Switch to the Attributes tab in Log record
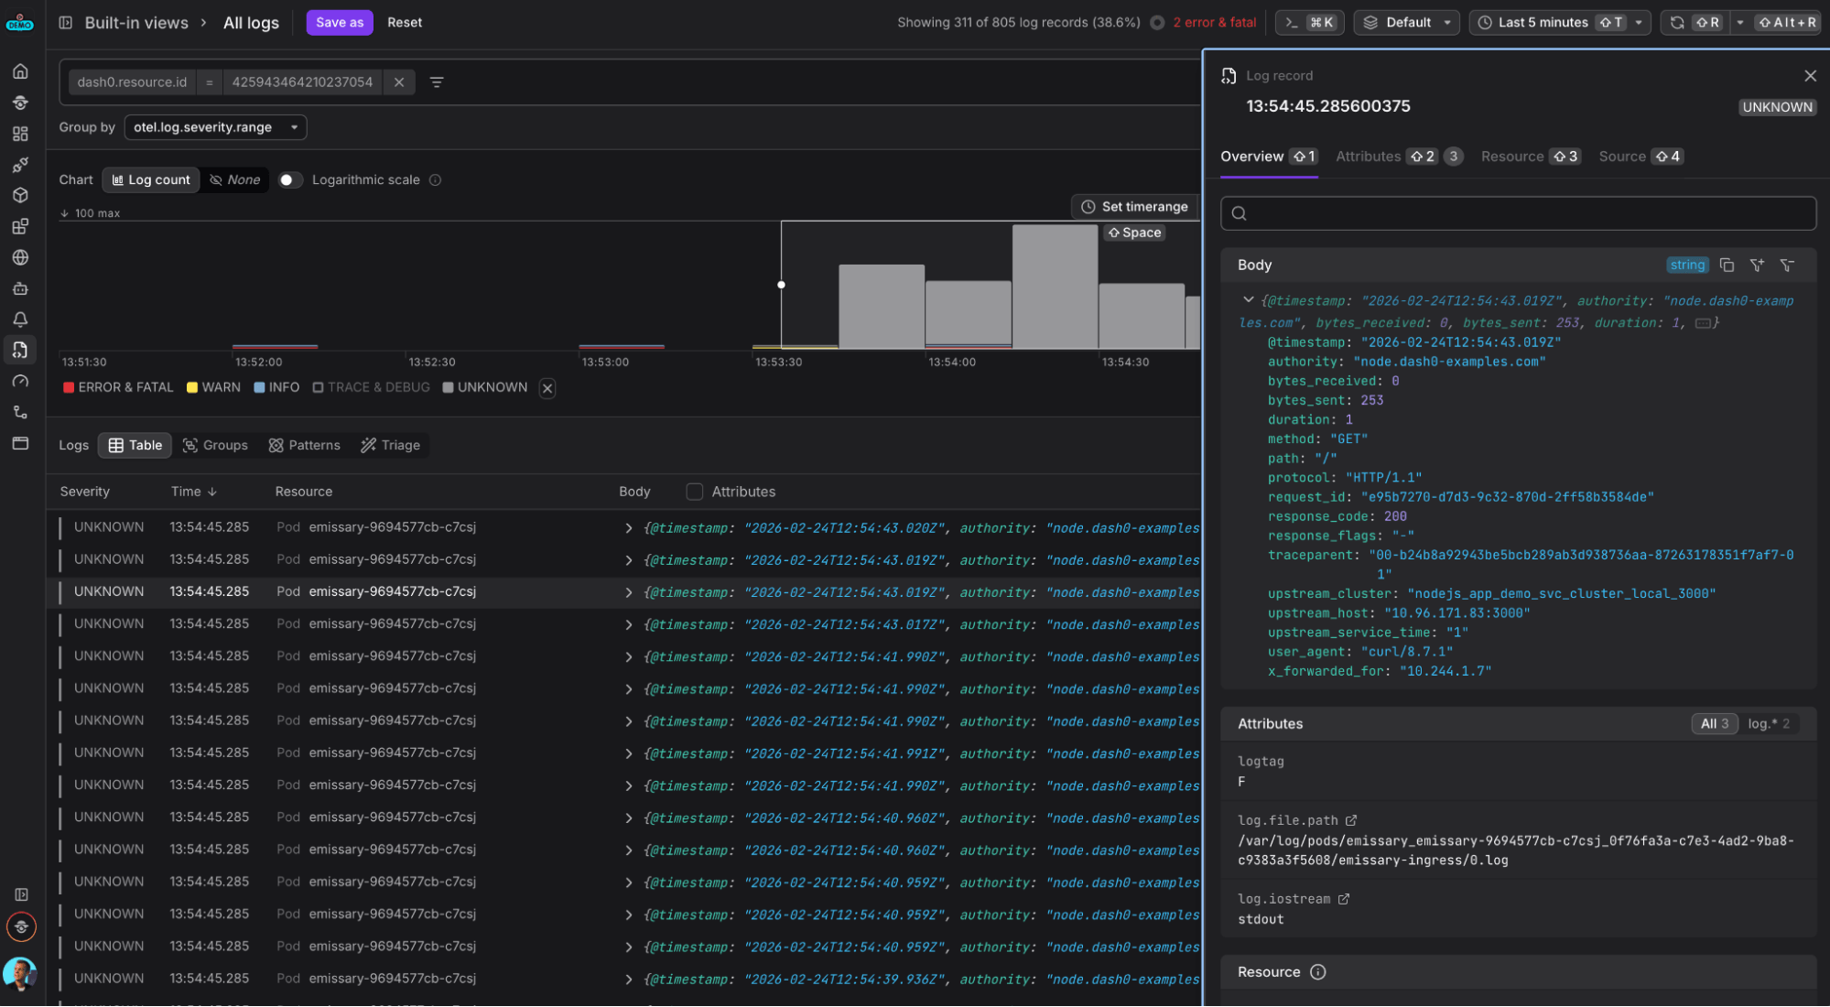The width and height of the screenshot is (1830, 1007). (x=1399, y=157)
